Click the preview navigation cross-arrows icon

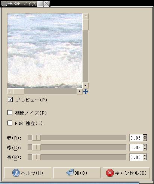86,91
